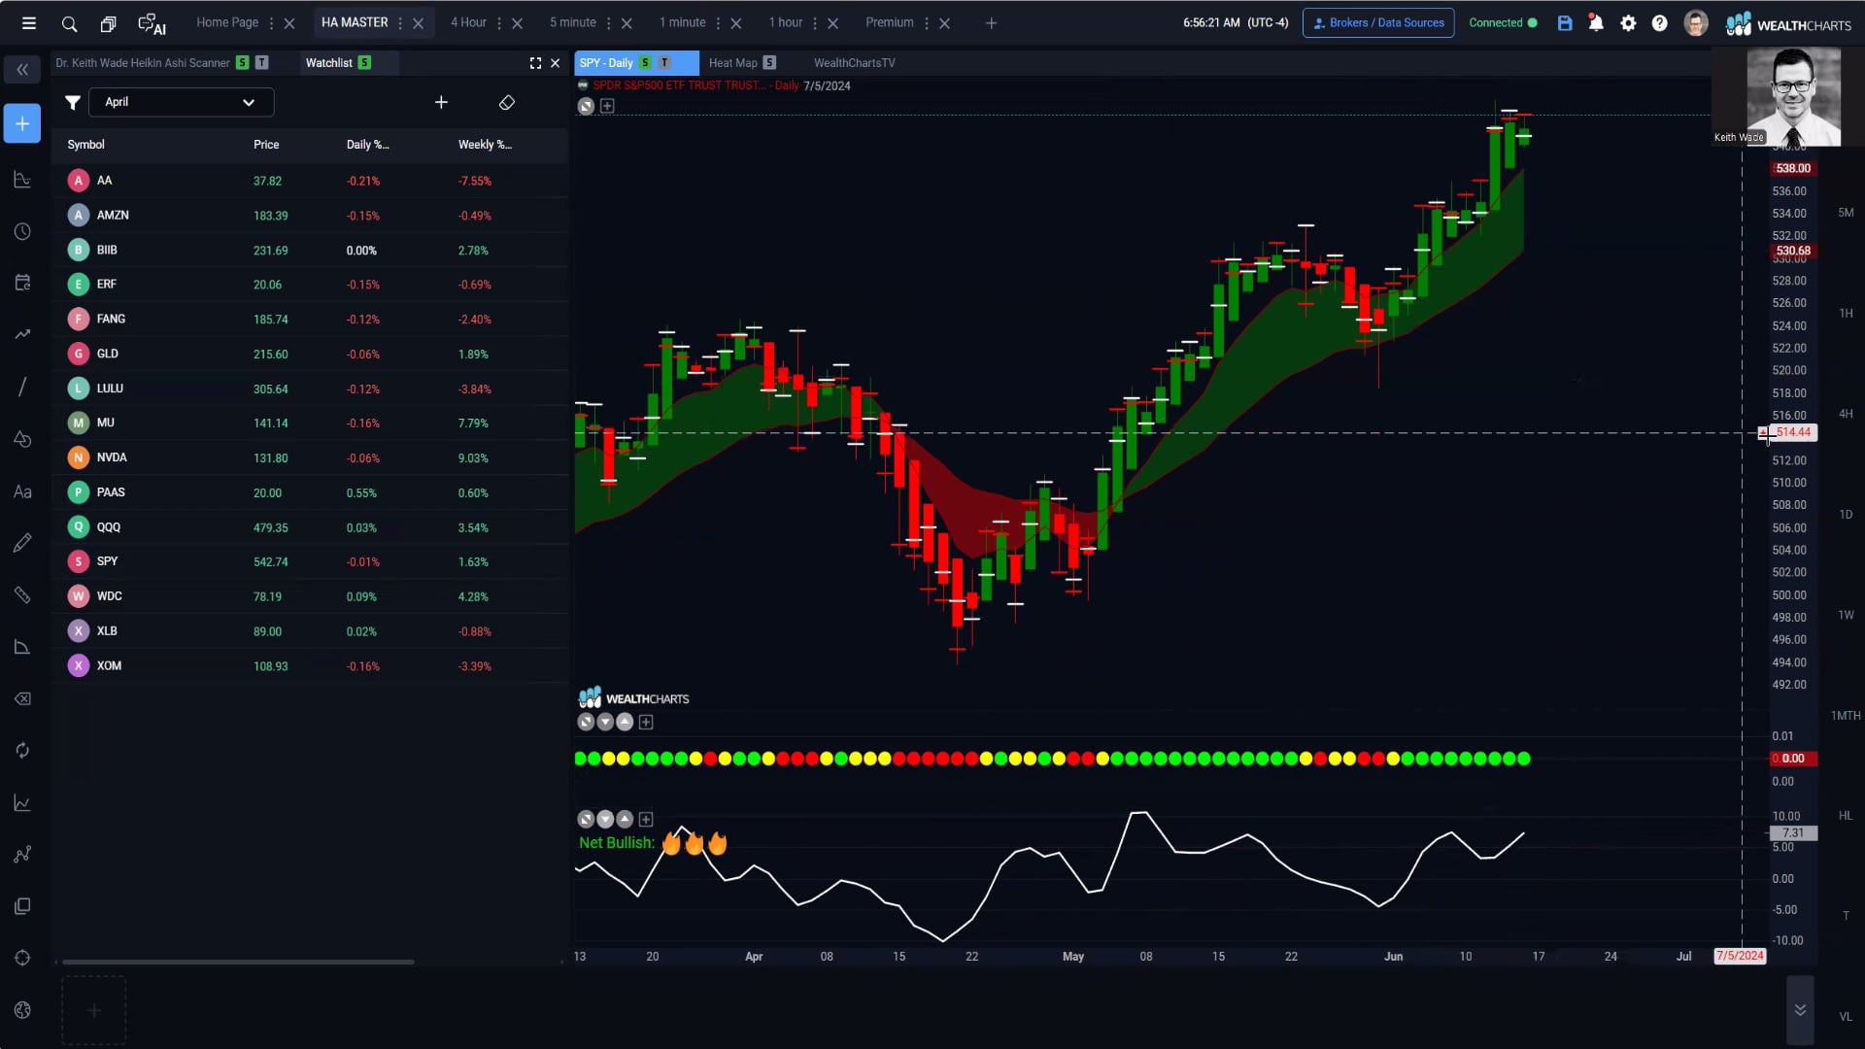1865x1049 pixels.
Task: Open options menu of 5 minute tab
Action: [x=609, y=23]
